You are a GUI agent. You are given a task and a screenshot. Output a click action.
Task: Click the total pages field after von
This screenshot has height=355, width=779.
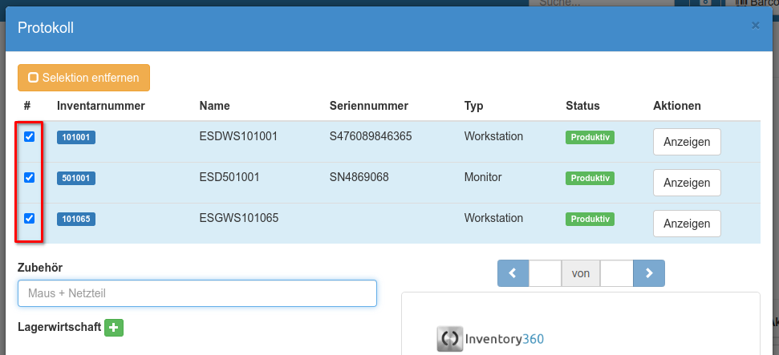tap(616, 273)
